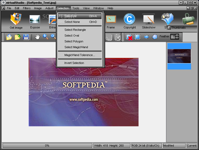Close the Selection menu via its title

click(x=63, y=8)
